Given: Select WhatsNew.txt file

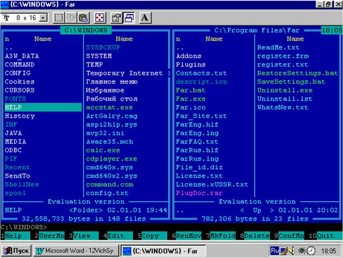Looking at the screenshot, I should point(283,107).
